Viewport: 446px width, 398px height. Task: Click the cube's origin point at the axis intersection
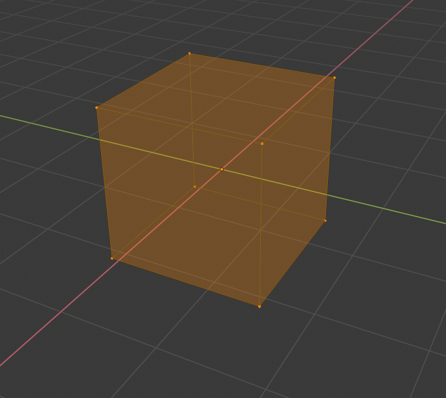(222, 169)
